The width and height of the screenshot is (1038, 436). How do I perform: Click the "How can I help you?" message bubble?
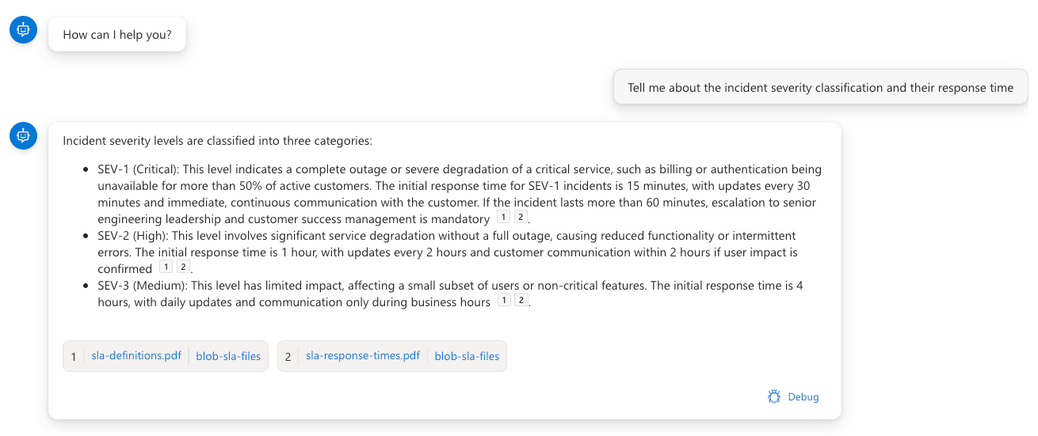pyautogui.click(x=117, y=35)
